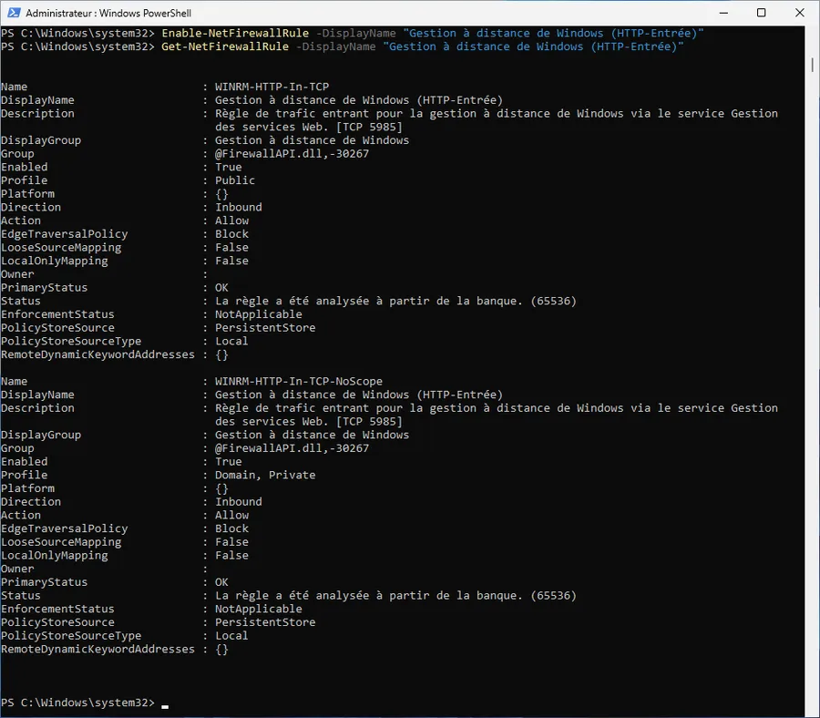820x718 pixels.
Task: Click the vertical scrollbar thumb
Action: (x=812, y=65)
